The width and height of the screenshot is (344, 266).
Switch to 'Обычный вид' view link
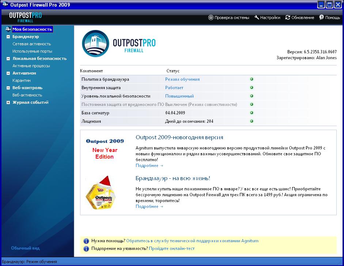tap(25, 248)
